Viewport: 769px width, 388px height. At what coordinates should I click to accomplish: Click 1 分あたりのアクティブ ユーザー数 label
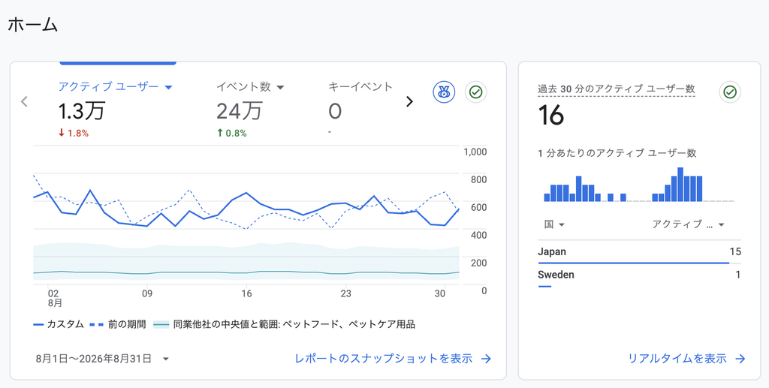pos(617,153)
